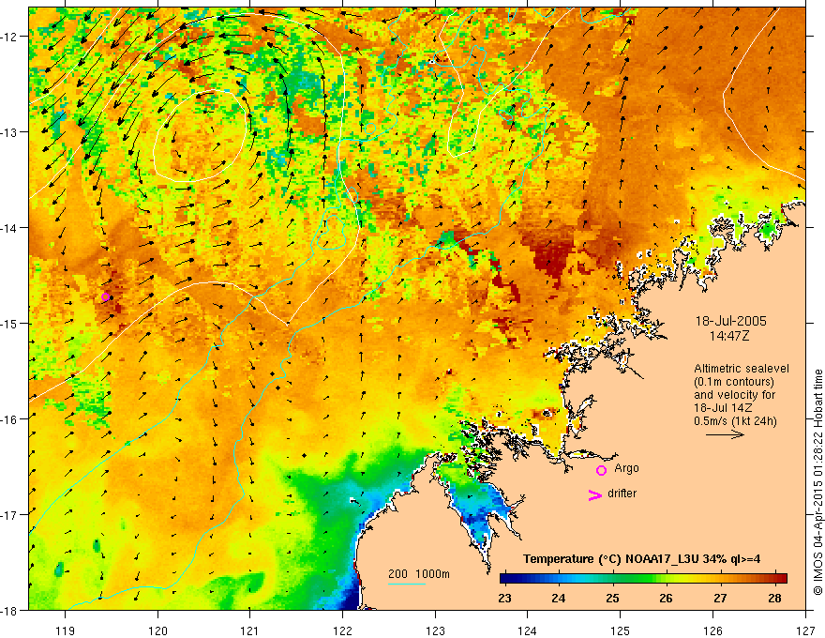Click the date label 18-Jul-2005
Screen dimensions: 825x638
click(731, 321)
